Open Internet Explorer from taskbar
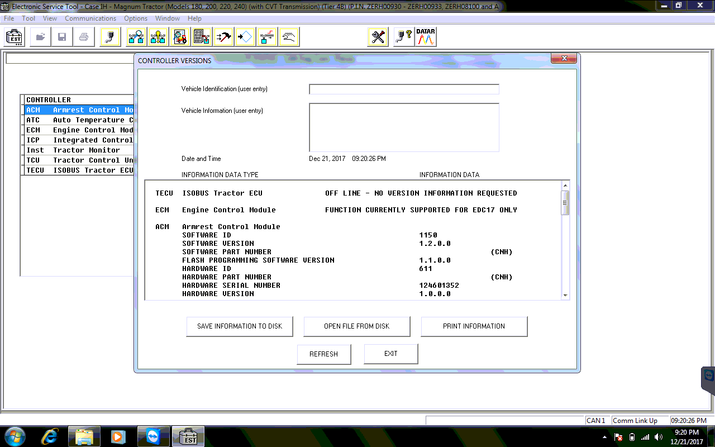715x447 pixels. pyautogui.click(x=51, y=436)
